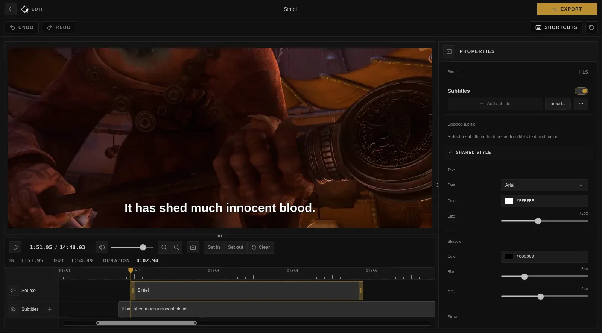
Task: Add subtitle via track plus icon
Action: pyautogui.click(x=50, y=309)
